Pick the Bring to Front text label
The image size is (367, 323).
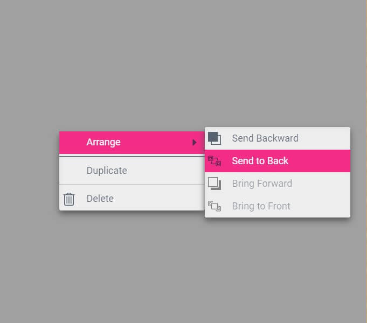point(261,206)
